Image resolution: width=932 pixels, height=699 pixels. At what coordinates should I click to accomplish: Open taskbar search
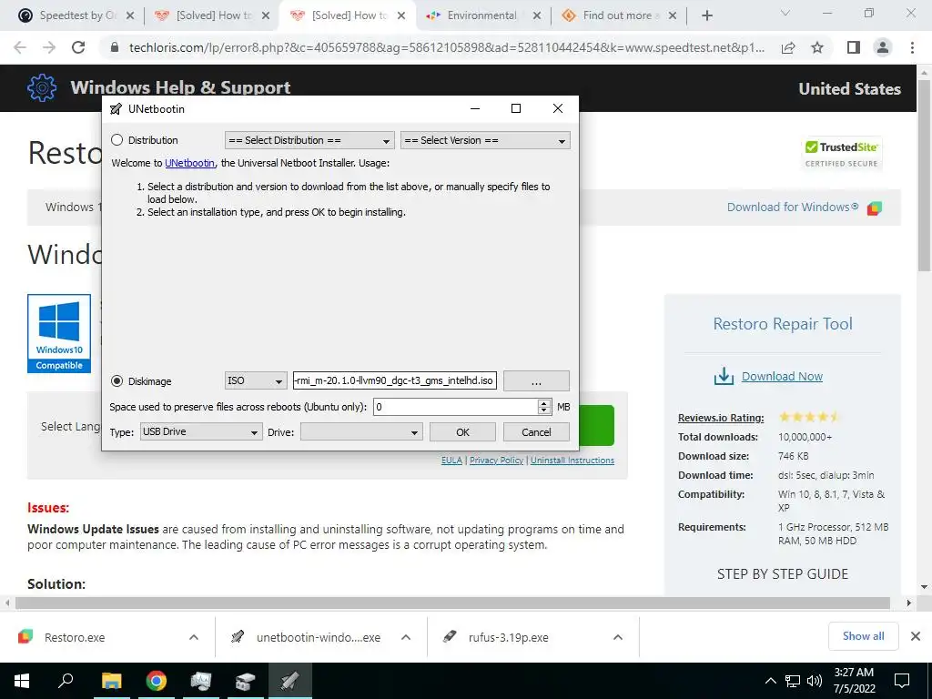(66, 681)
